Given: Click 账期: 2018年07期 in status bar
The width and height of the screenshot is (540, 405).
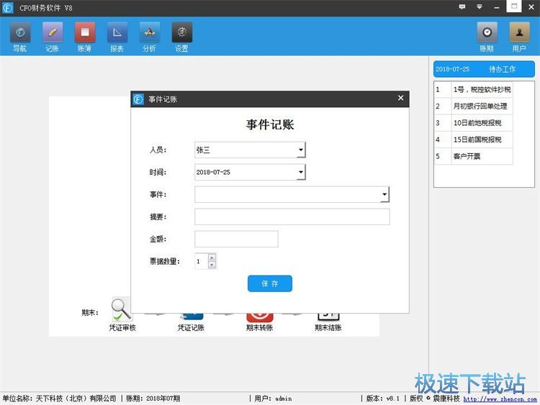Looking at the screenshot, I should [153, 399].
